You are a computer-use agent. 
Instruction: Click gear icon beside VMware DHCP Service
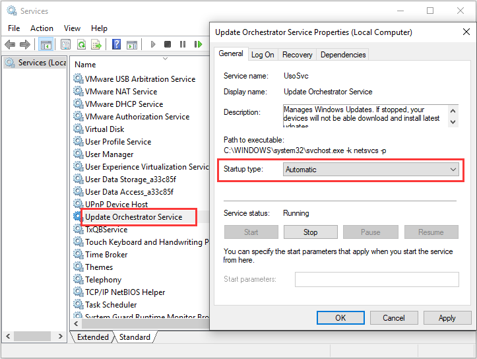(79, 104)
